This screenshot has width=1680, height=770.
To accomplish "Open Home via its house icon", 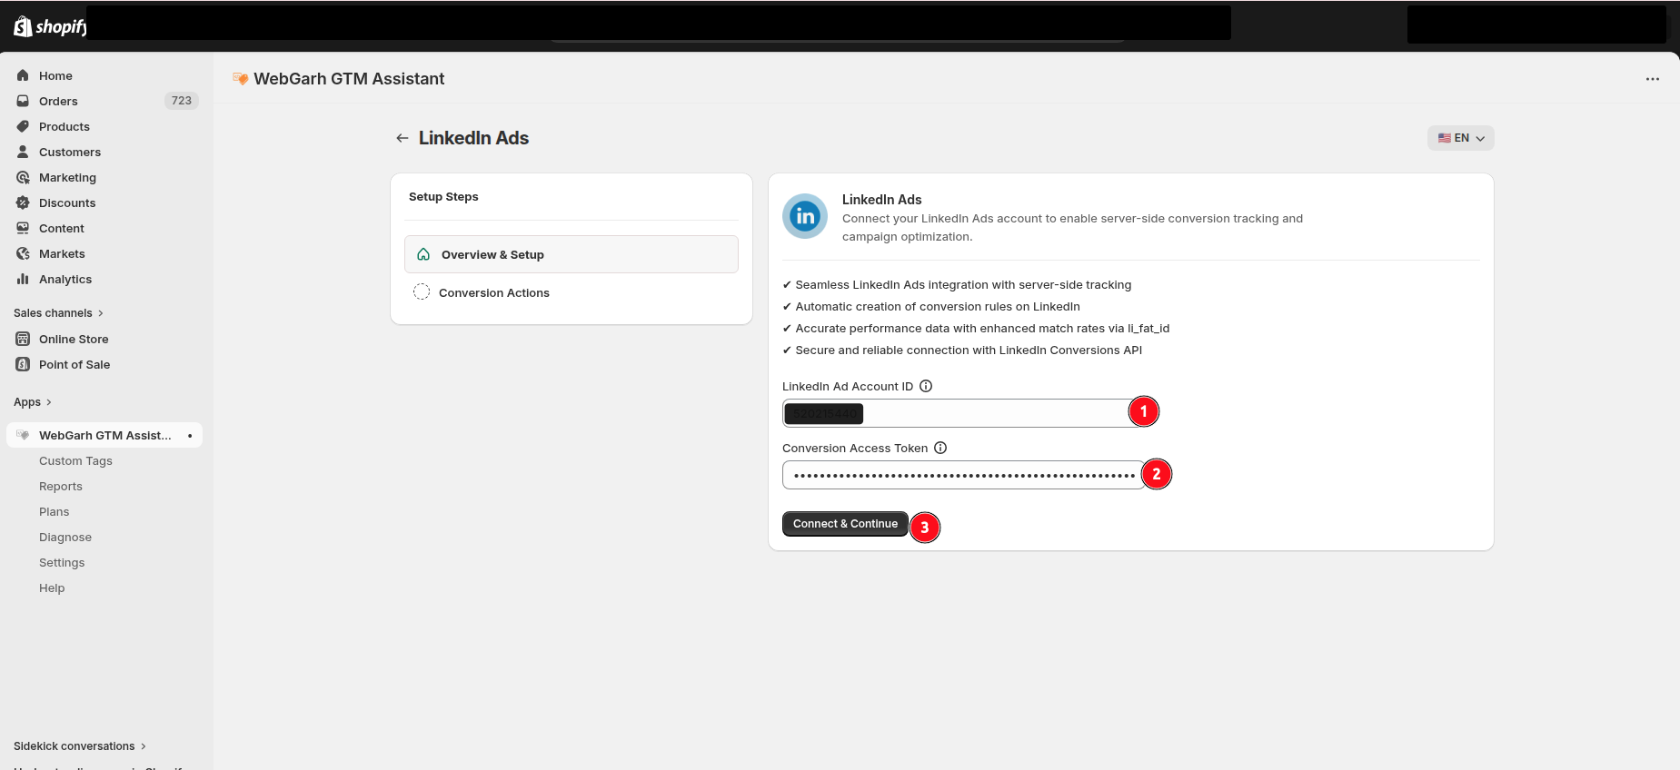I will pos(23,75).
